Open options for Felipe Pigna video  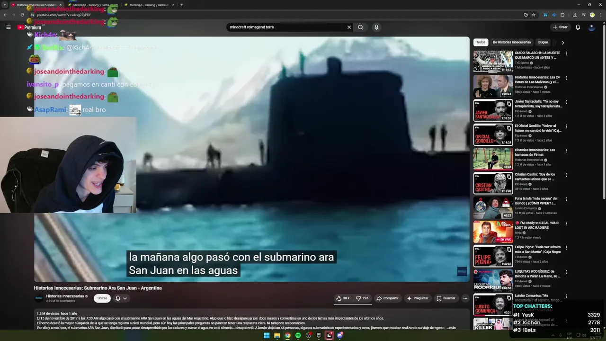(566, 247)
